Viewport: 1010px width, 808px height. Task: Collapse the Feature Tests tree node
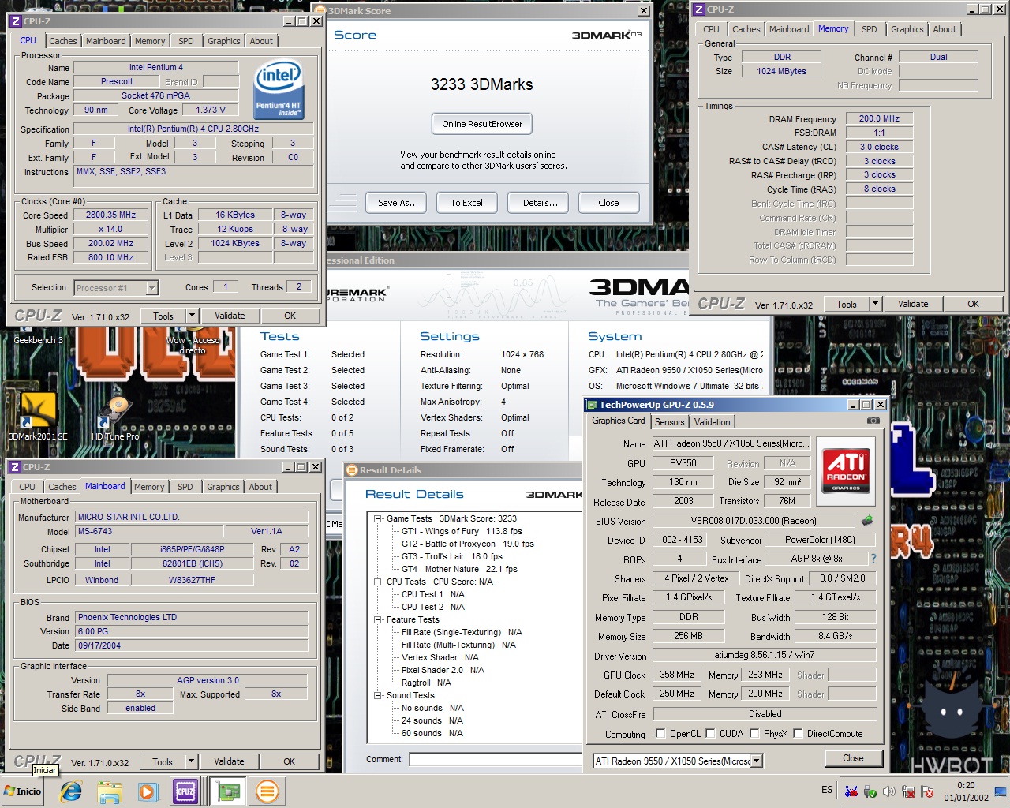(x=378, y=619)
